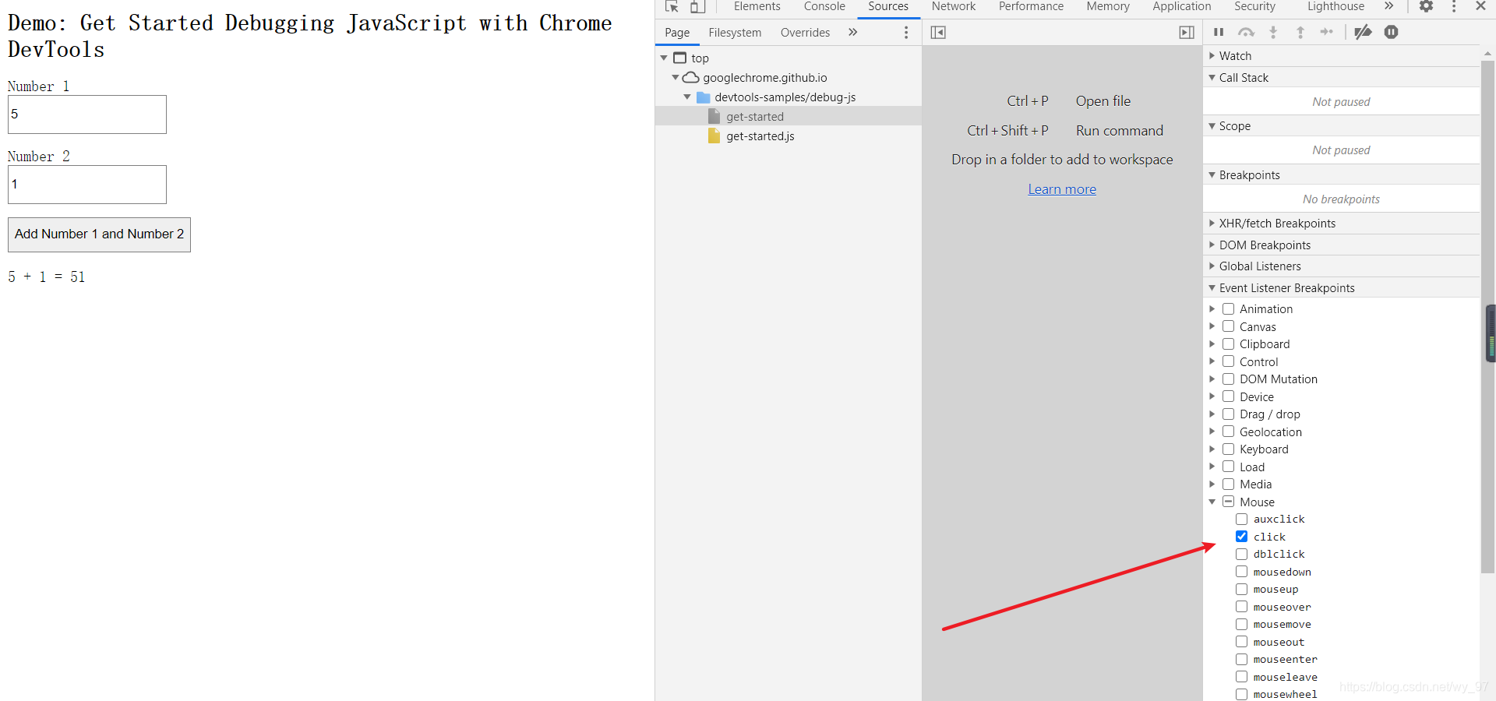Screen dimensions: 1496x701
Task: Switch to Filesystem navigator tab
Action: 735,33
